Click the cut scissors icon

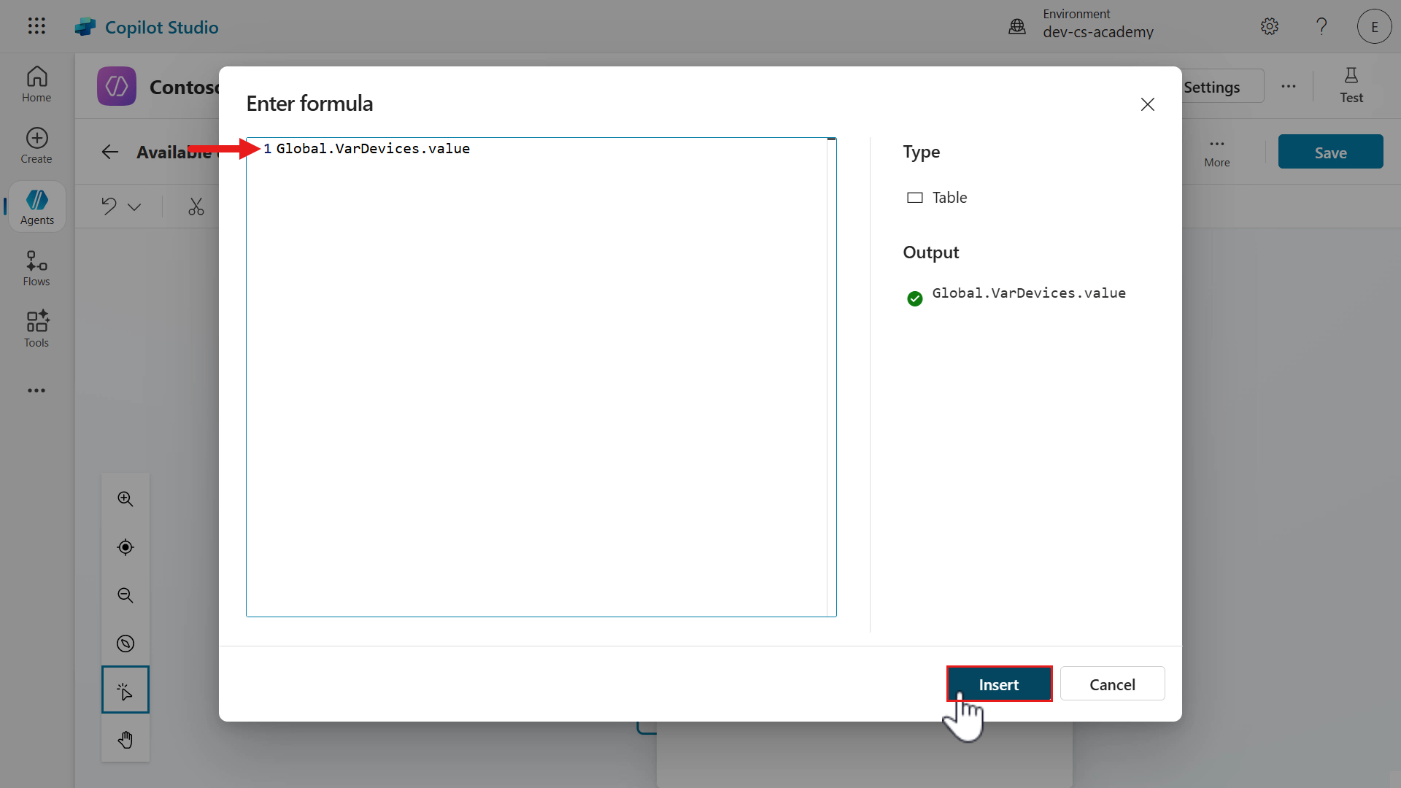[x=196, y=206]
